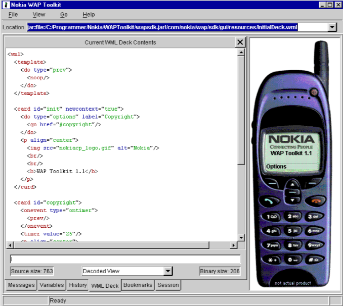Click the img src nokiacp_logo.gif code line
The height and width of the screenshot is (306, 343).
(x=93, y=148)
